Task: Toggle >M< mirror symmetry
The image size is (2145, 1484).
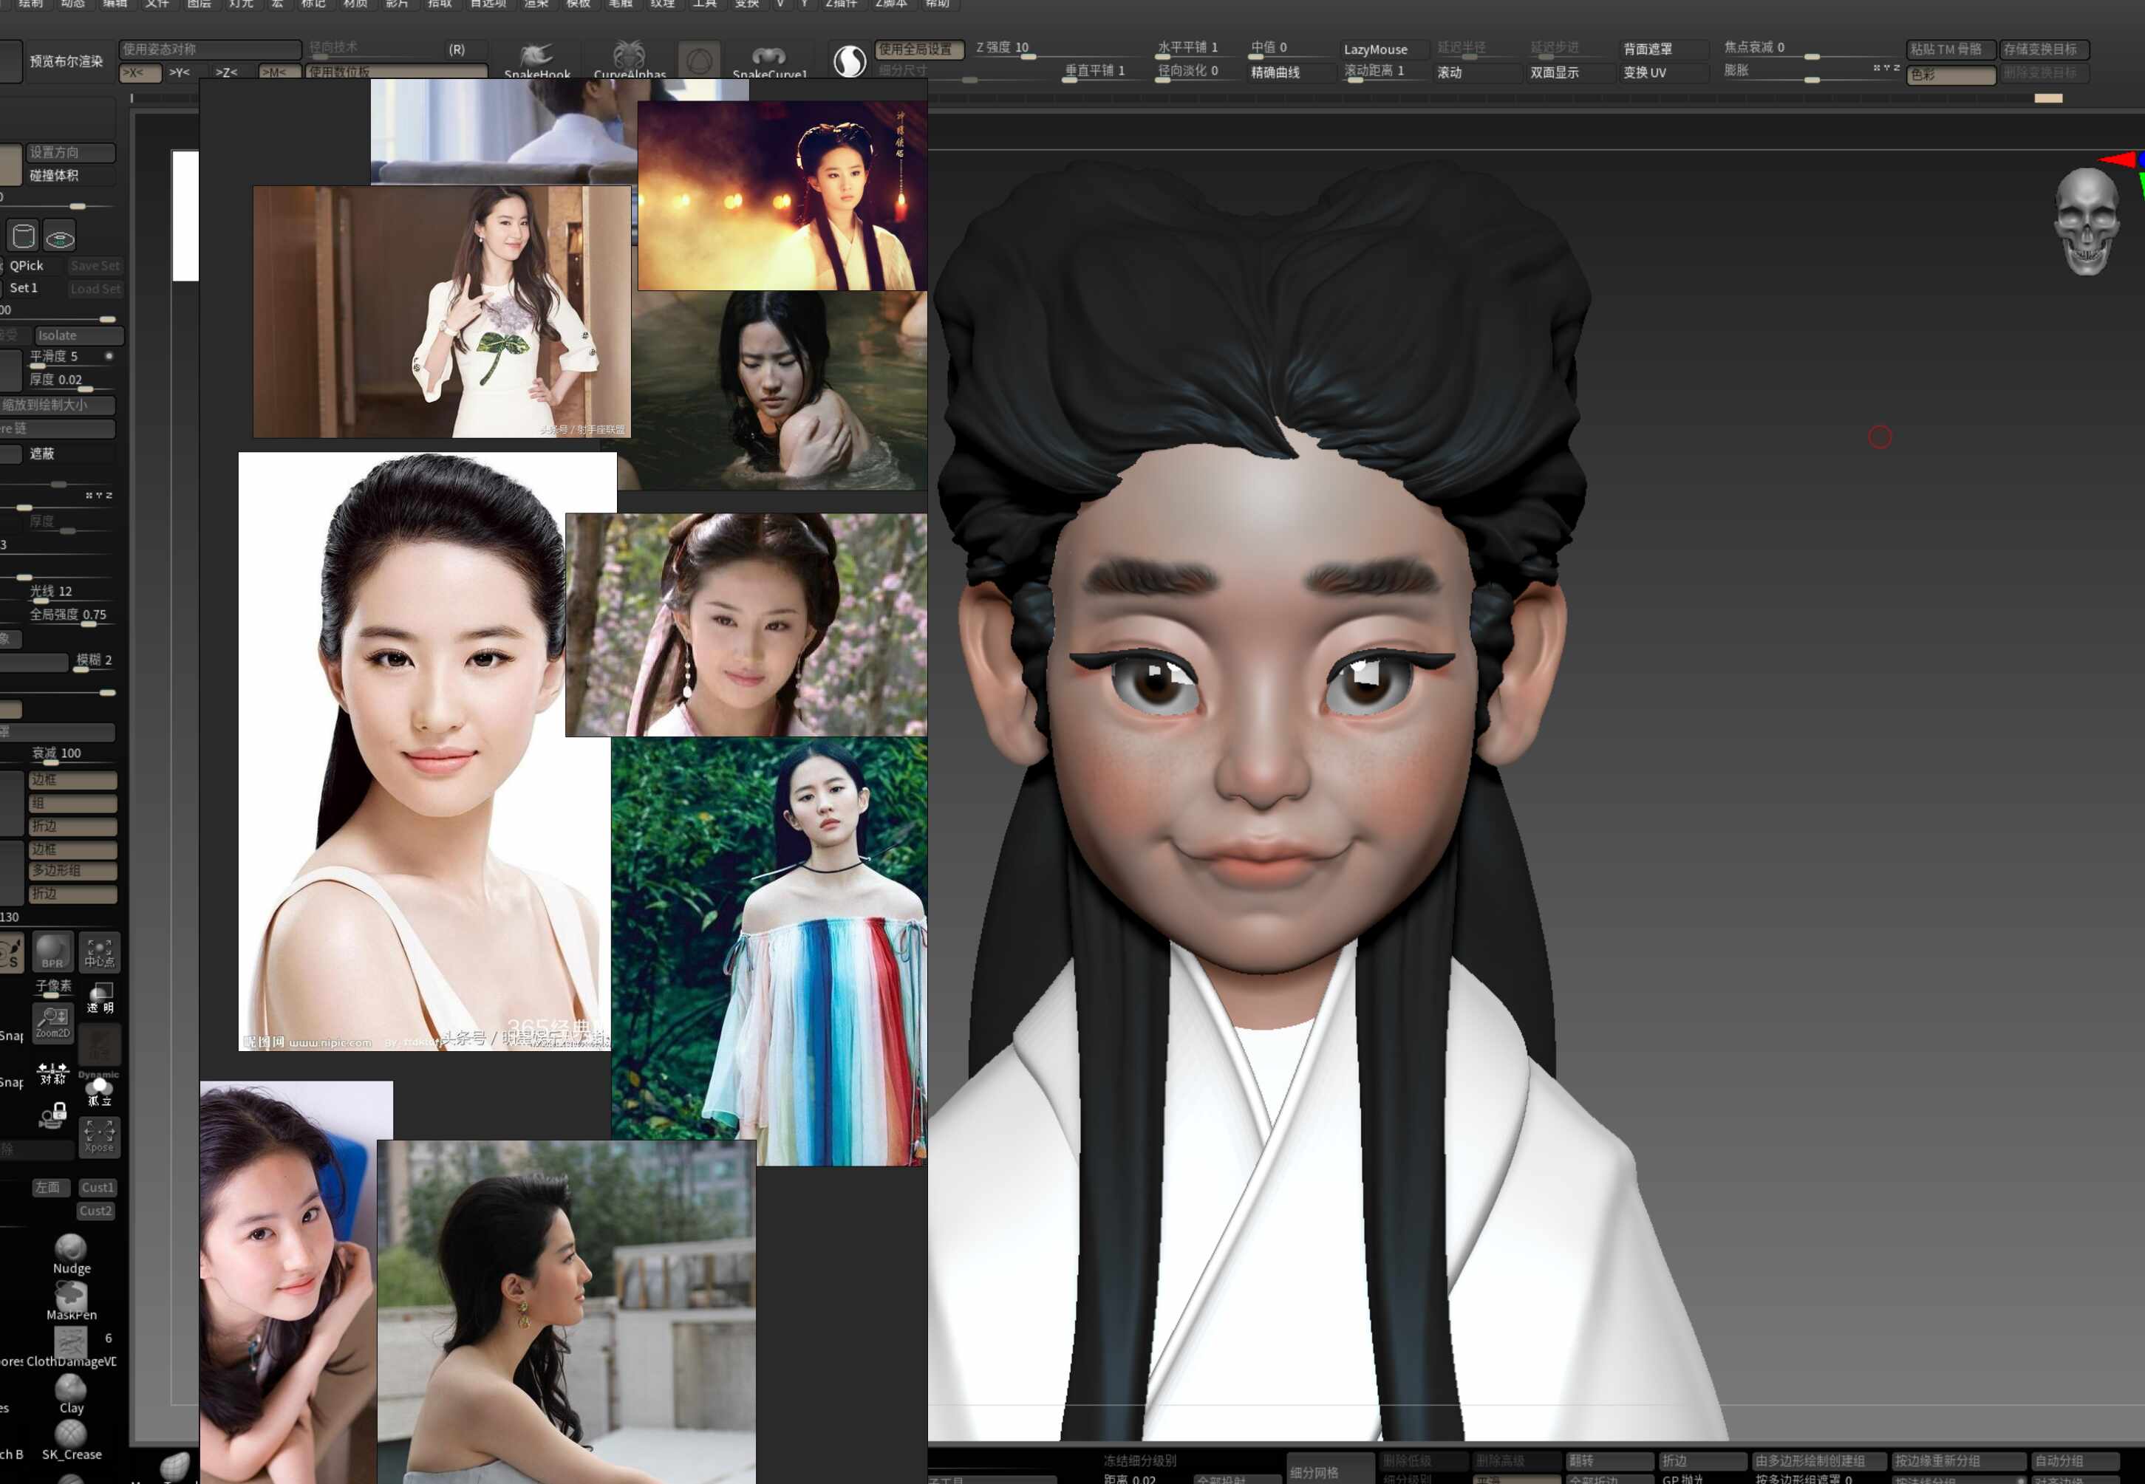Action: point(279,72)
